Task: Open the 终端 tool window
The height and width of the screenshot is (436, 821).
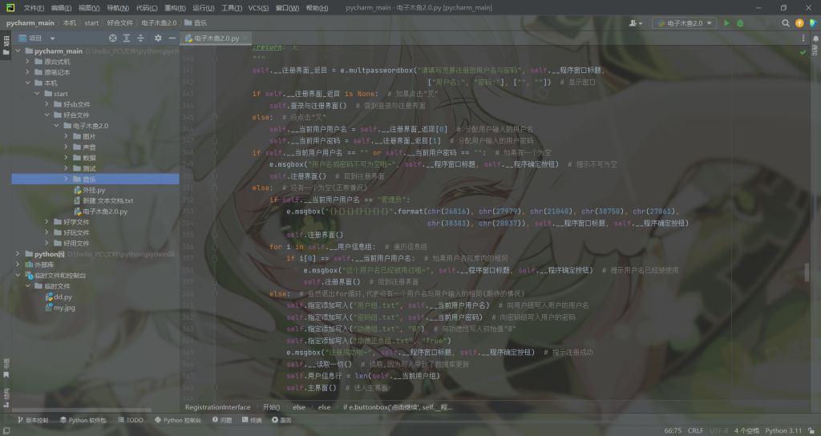Action: point(252,420)
